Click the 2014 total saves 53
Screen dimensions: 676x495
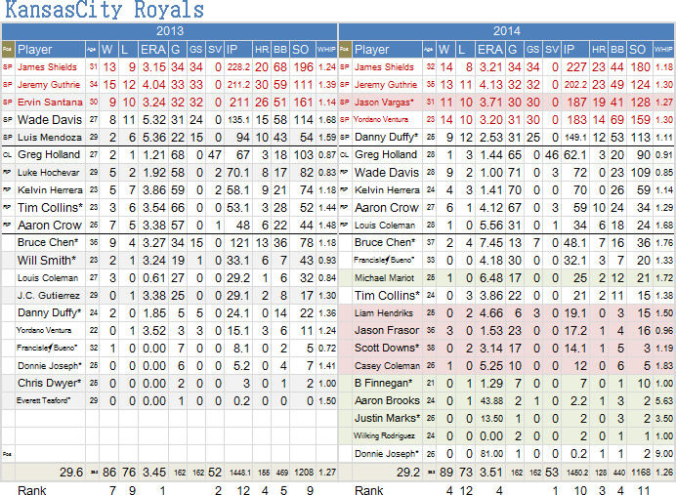pos(552,473)
